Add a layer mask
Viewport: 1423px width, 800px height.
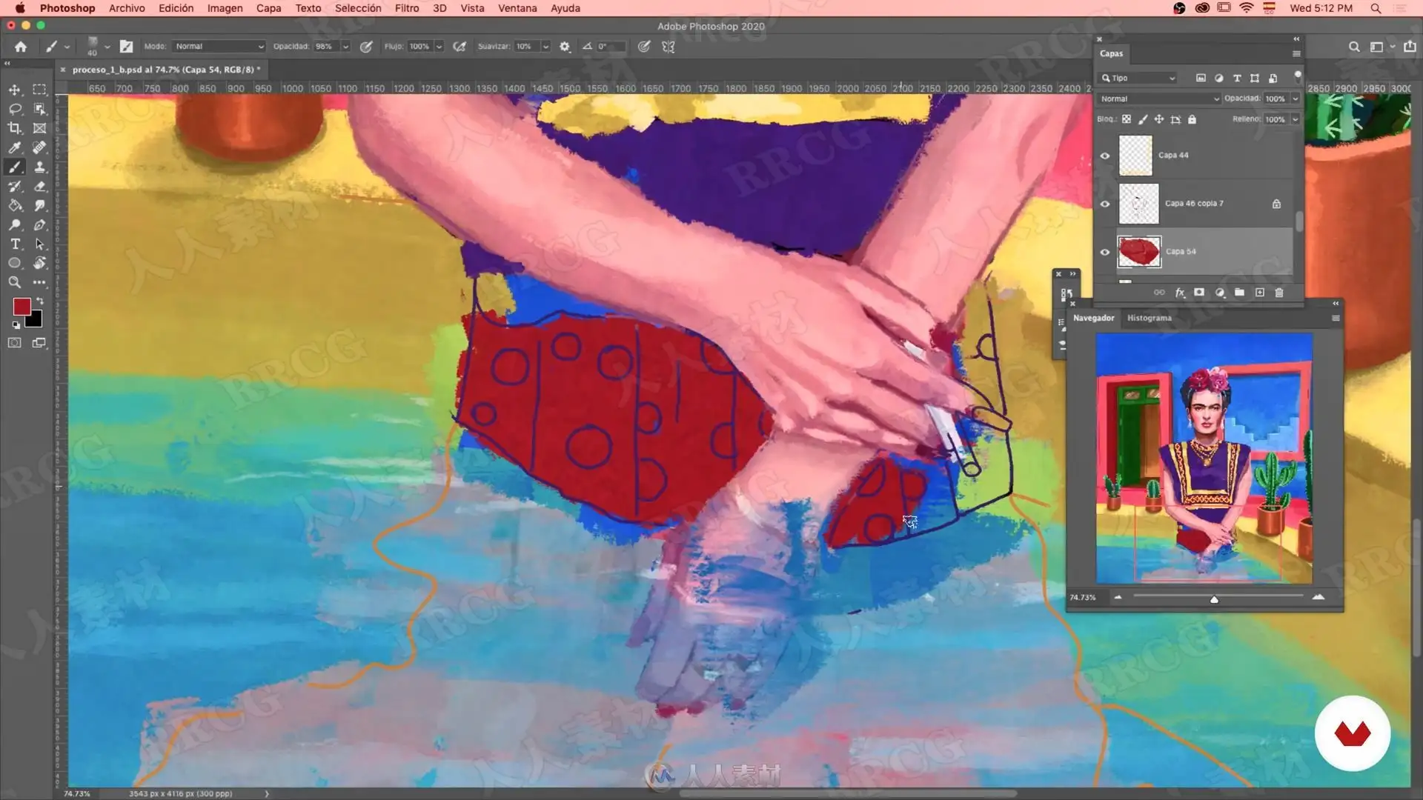[x=1199, y=293]
